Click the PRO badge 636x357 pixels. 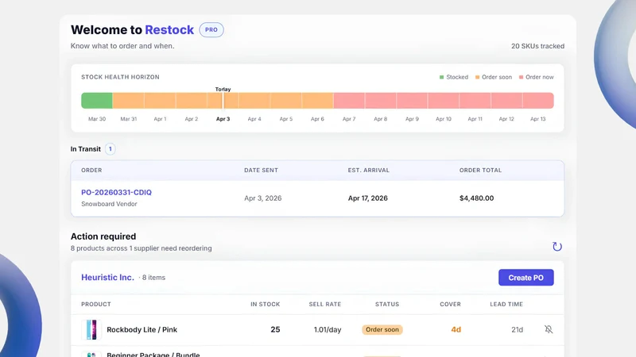pyautogui.click(x=211, y=30)
